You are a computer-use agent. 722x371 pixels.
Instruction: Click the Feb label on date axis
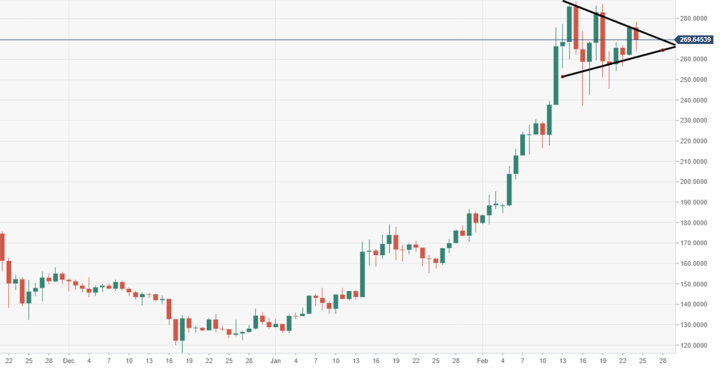pyautogui.click(x=483, y=361)
